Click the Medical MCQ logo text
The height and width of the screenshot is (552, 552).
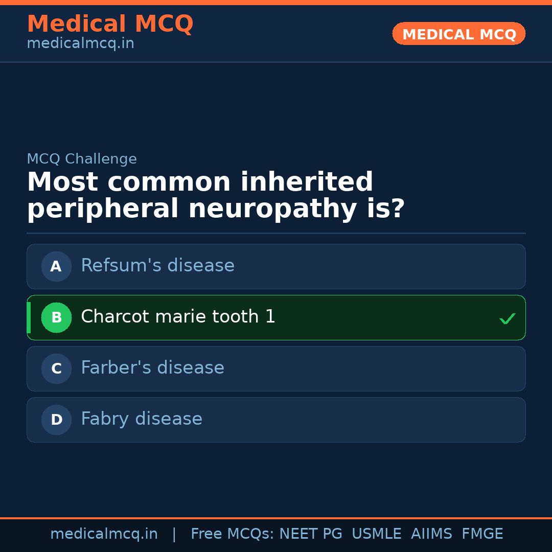click(x=110, y=24)
